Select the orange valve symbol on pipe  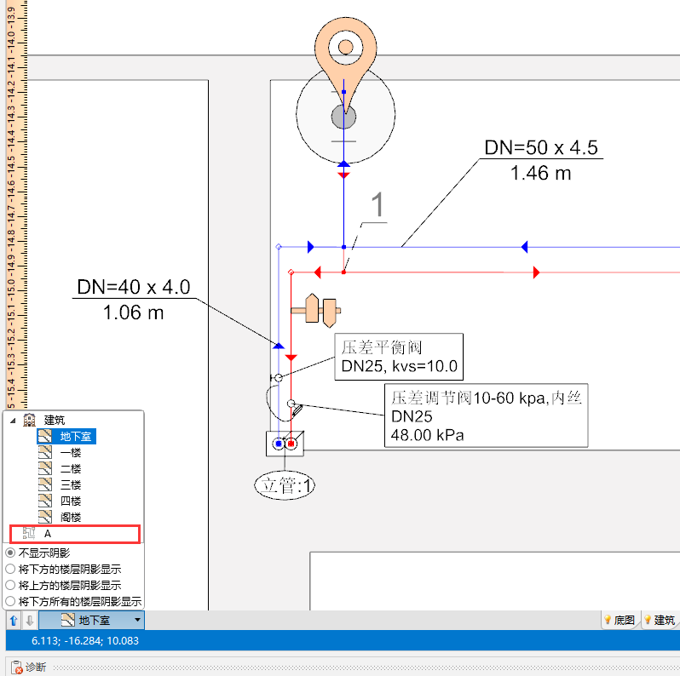tap(315, 311)
